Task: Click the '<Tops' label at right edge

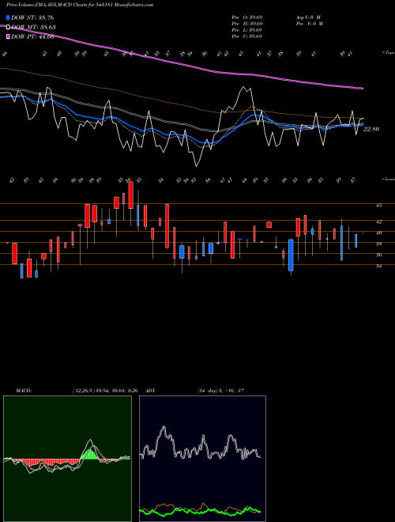Action: (x=388, y=53)
